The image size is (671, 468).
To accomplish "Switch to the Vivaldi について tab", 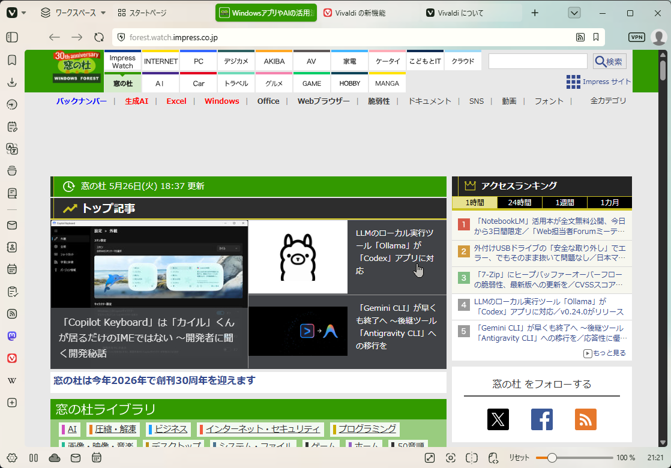I will 472,13.
